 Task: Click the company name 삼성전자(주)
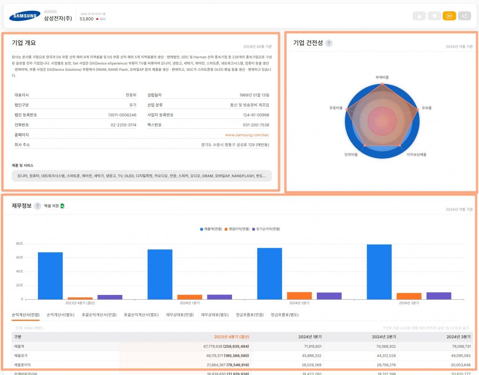(x=58, y=18)
